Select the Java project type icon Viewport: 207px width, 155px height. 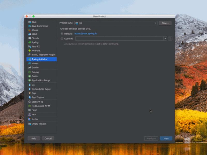pyautogui.click(x=29, y=22)
